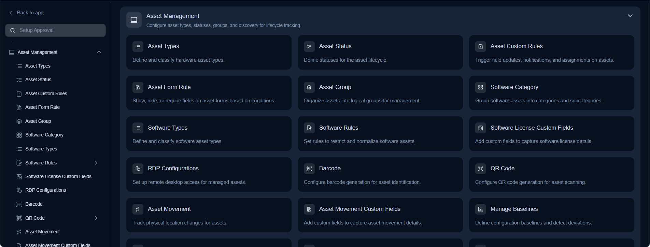Viewport: 650px width, 247px height.
Task: Click the Asset Movement Custom Fields card icon
Action: pyautogui.click(x=309, y=209)
